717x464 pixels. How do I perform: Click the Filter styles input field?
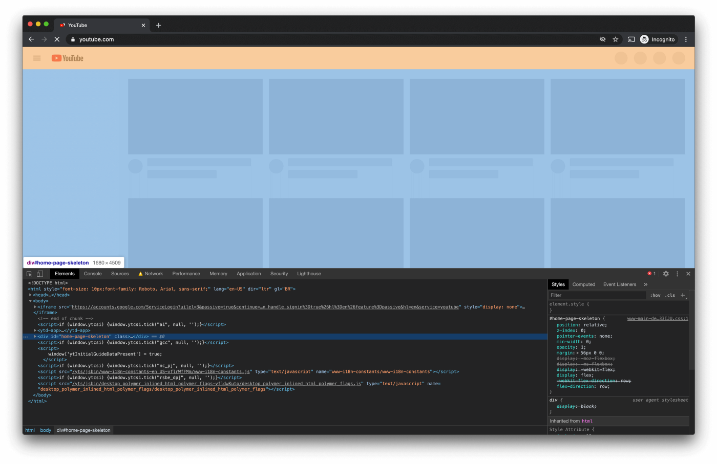point(597,295)
